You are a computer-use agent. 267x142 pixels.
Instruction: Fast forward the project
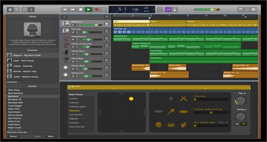[x=73, y=10]
